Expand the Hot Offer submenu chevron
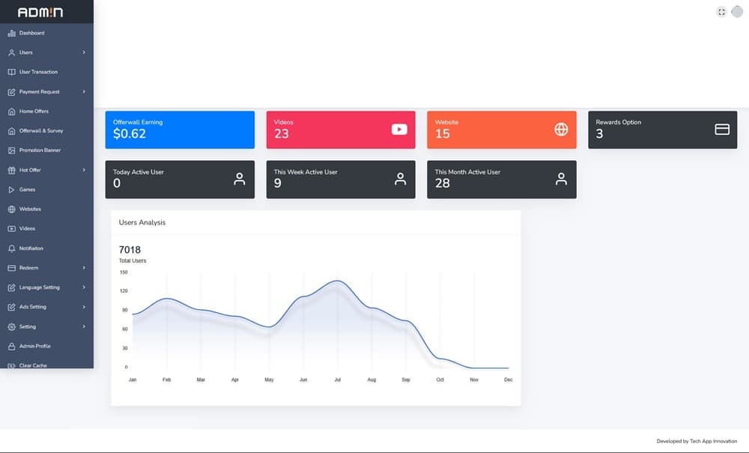This screenshot has height=453, width=749. [84, 170]
